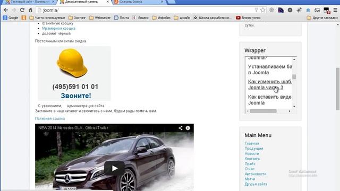340x191 pixels.
Task: Open the grey gear extension icon
Action: point(271,10)
